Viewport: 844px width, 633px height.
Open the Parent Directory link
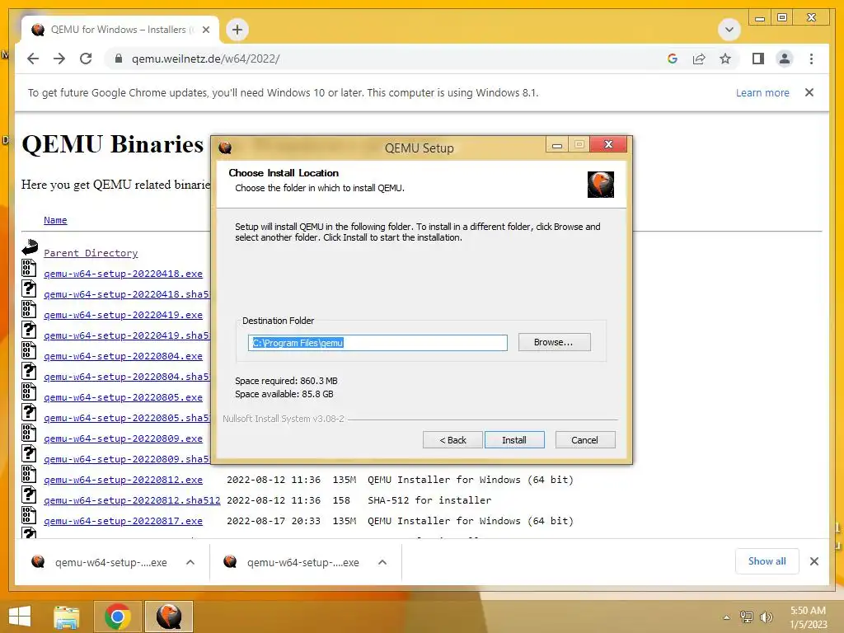[x=91, y=253]
